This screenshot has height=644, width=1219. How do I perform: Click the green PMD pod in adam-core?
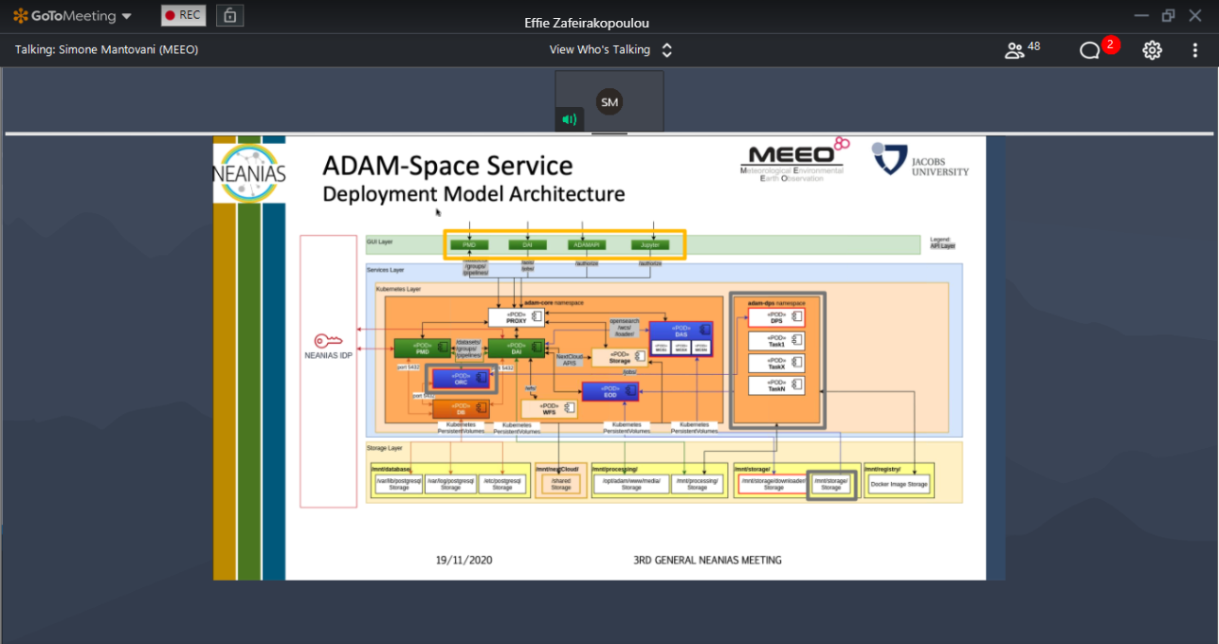pos(423,349)
